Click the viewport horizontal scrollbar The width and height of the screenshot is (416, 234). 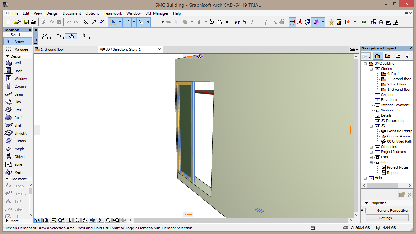coord(240,220)
